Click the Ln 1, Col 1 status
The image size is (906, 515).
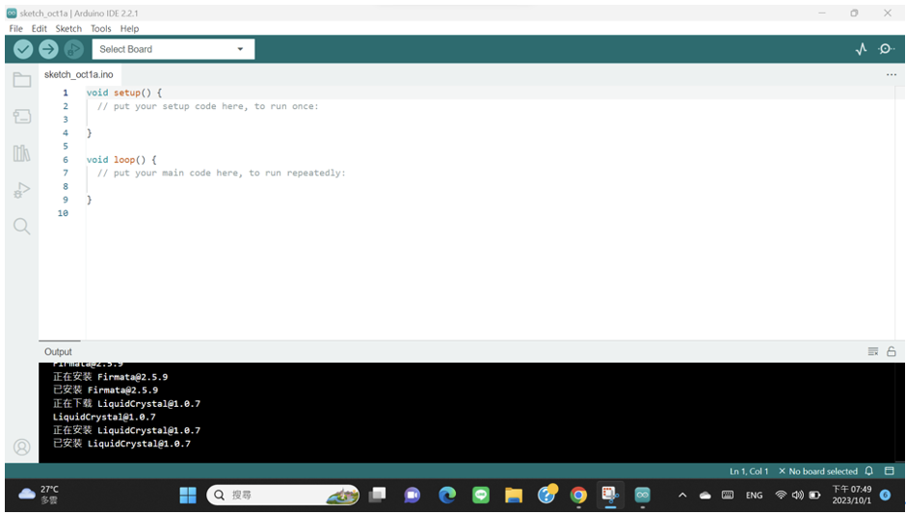749,471
